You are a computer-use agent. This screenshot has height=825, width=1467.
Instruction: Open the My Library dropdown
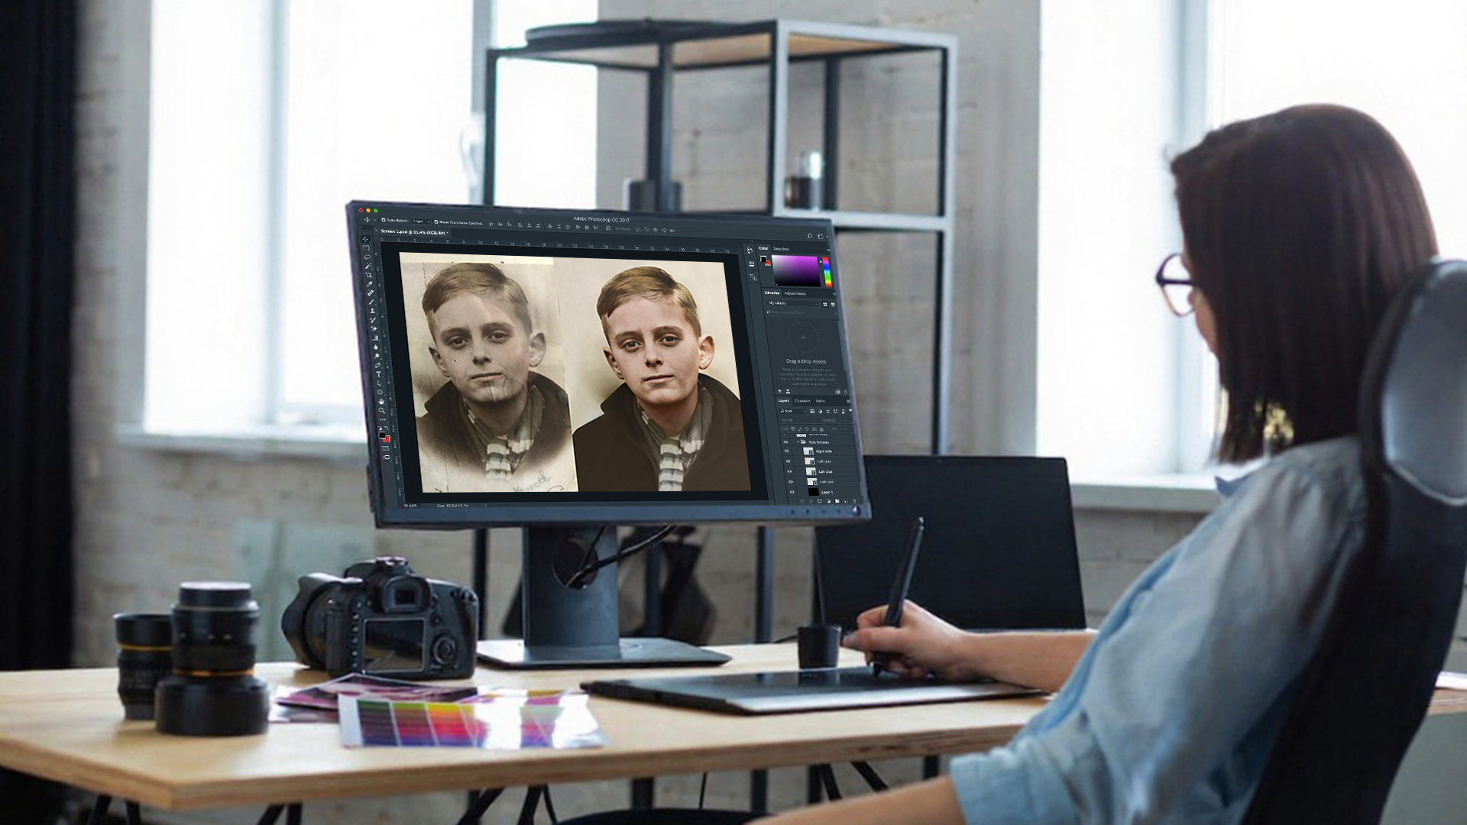pos(792,303)
